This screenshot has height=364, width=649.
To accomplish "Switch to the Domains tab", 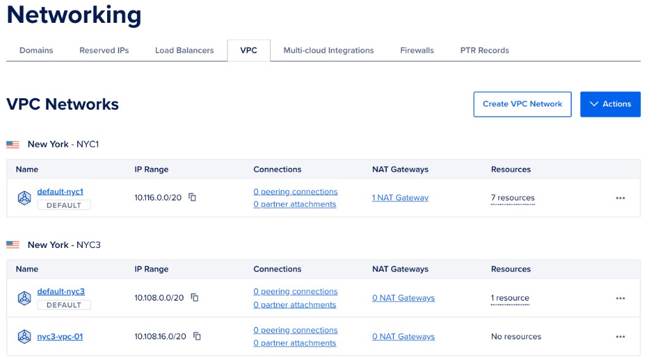I will pos(36,51).
